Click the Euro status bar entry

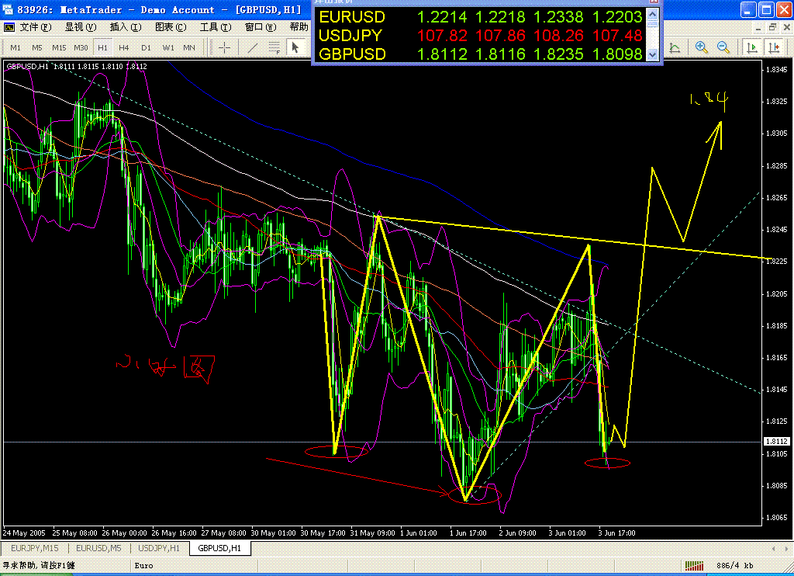[143, 565]
